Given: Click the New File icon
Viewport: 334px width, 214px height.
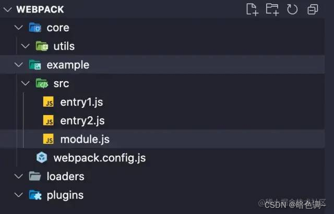Looking at the screenshot, I should 253,9.
